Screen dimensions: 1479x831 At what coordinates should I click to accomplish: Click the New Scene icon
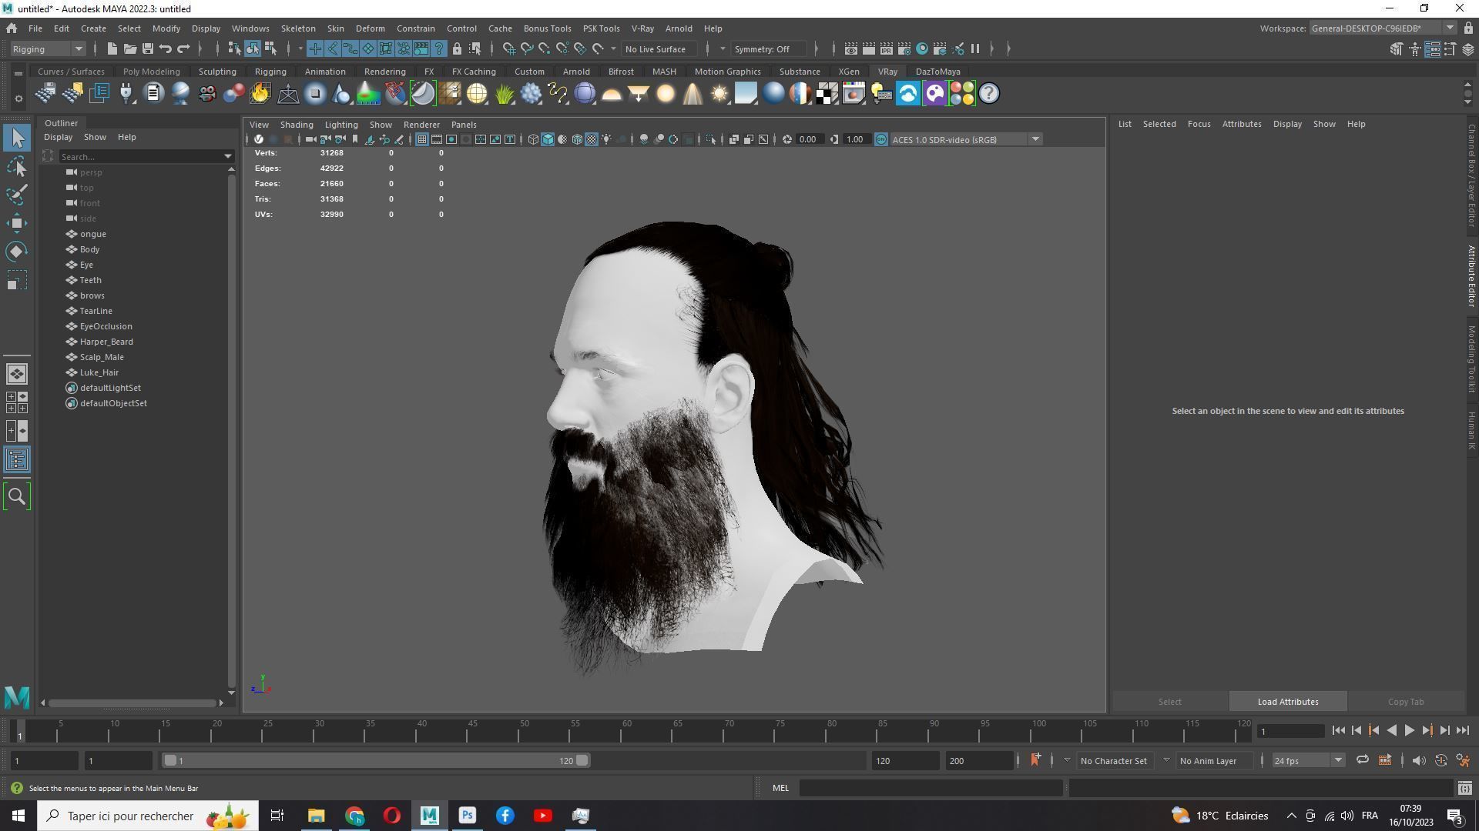click(112, 48)
